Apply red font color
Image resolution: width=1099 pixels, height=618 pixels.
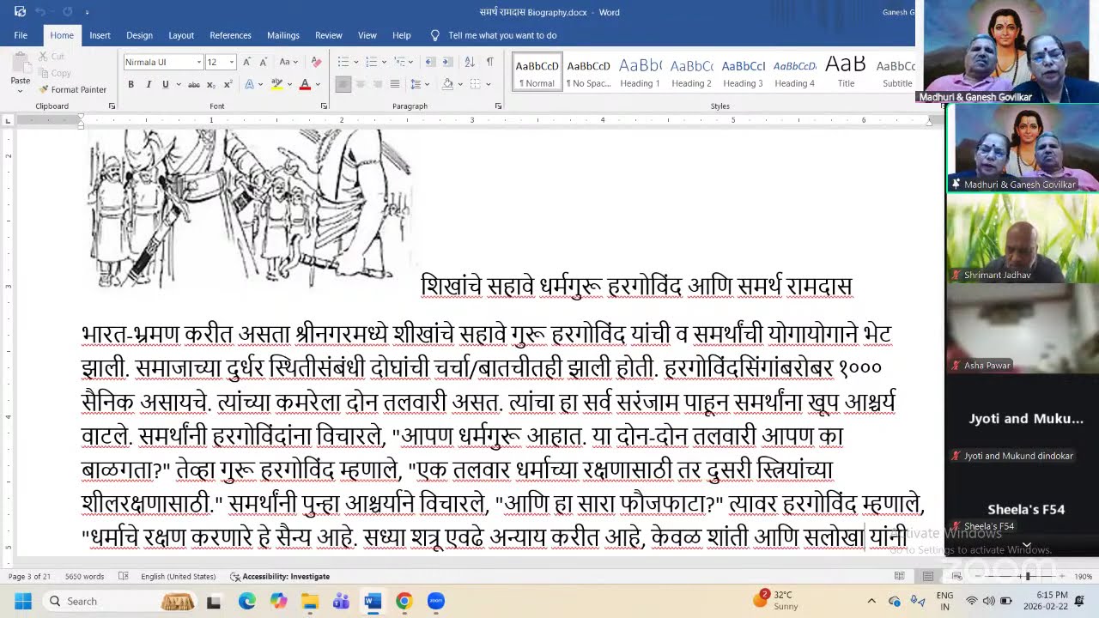305,84
